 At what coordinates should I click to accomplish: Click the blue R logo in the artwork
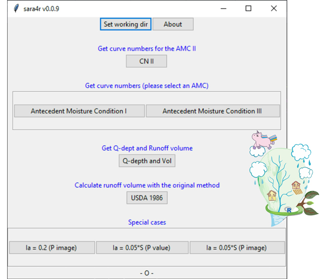(x=289, y=210)
